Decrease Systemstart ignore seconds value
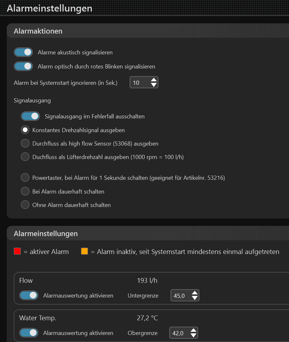This screenshot has height=342, width=289. pos(154,85)
